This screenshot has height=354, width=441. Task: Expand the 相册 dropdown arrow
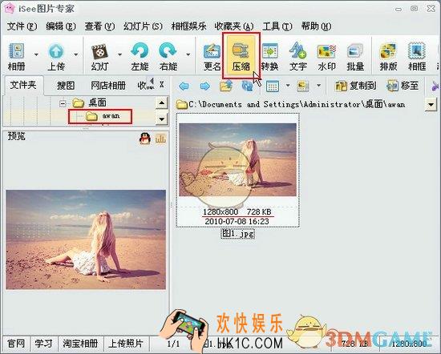click(x=36, y=54)
